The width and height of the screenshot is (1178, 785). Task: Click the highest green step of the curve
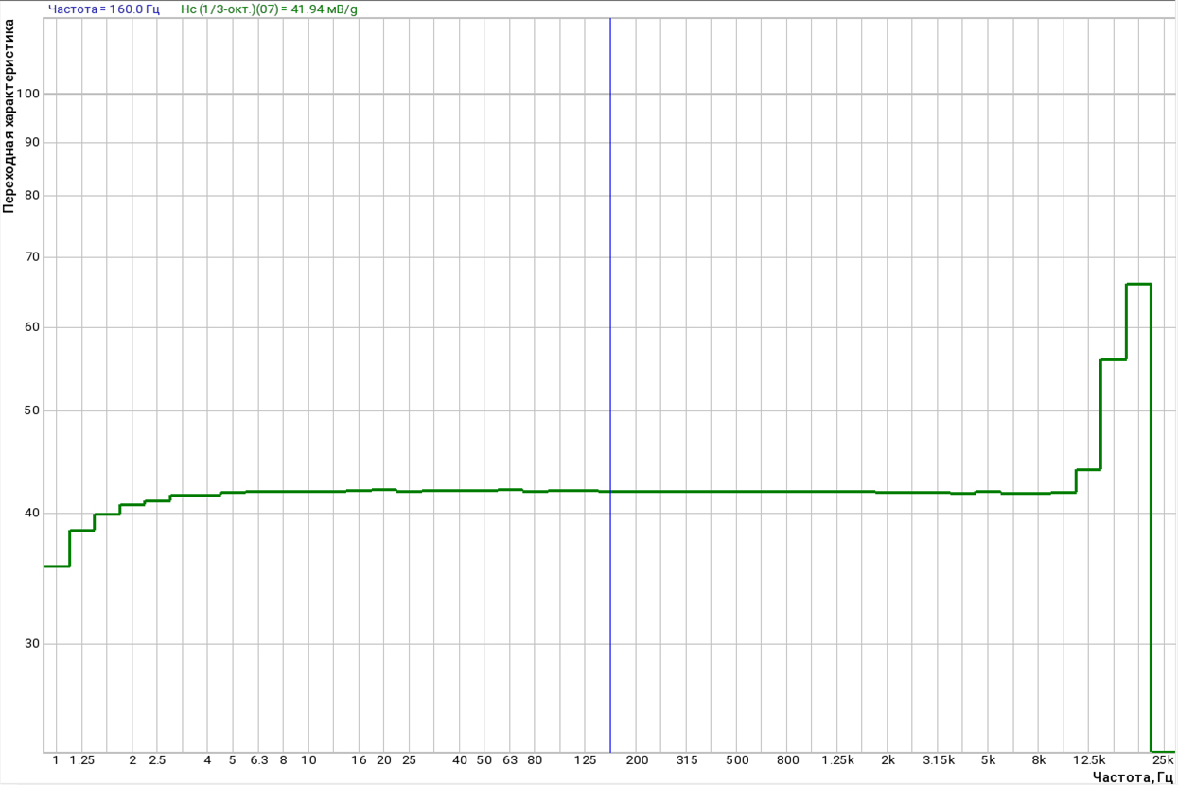click(1138, 284)
